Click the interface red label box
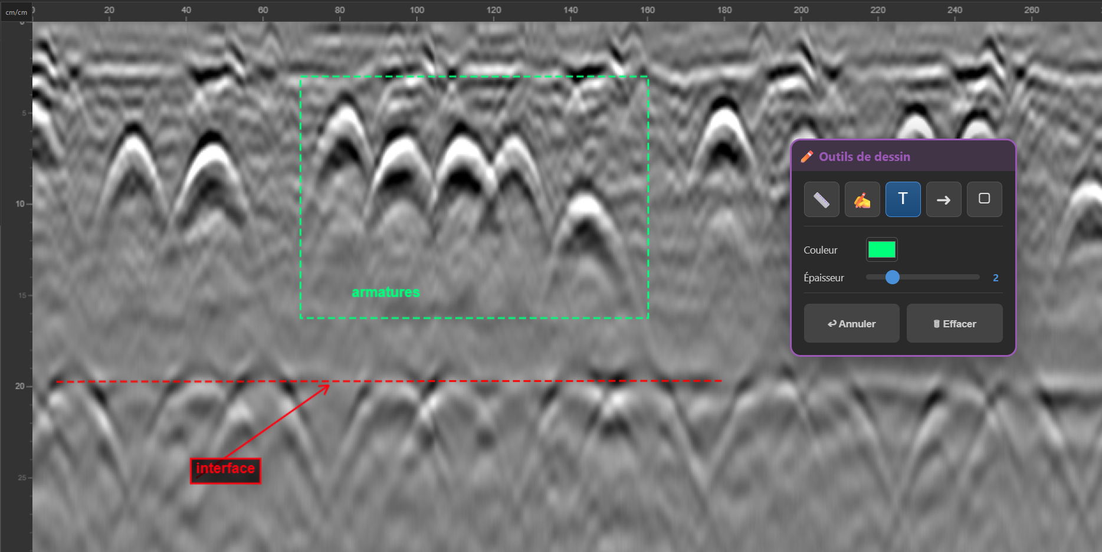This screenshot has height=552, width=1102. point(225,470)
